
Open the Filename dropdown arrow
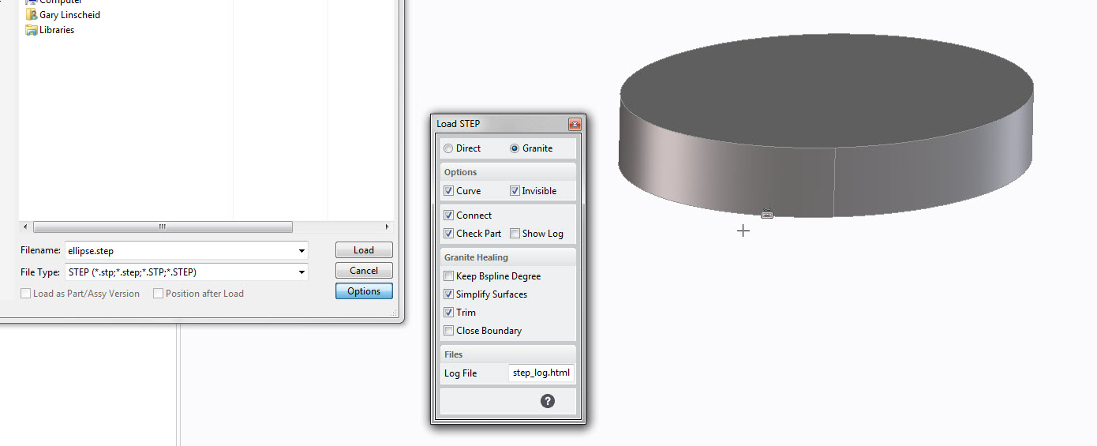click(302, 251)
